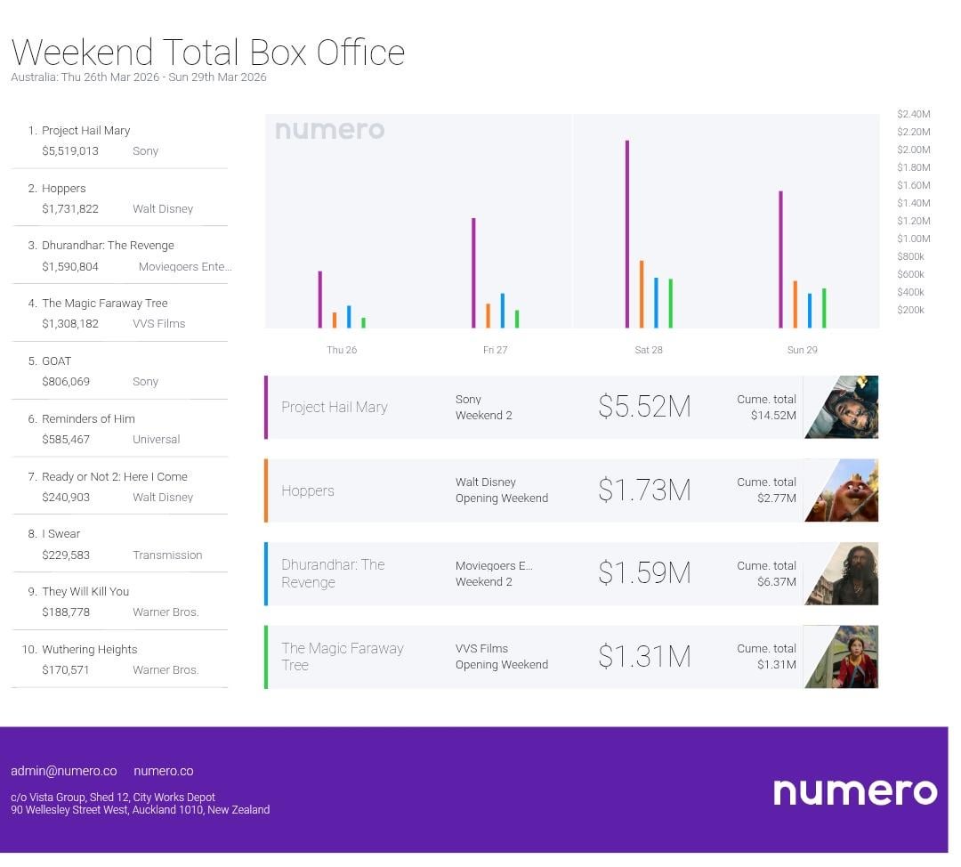Click the white numero logo in footer

tap(854, 791)
